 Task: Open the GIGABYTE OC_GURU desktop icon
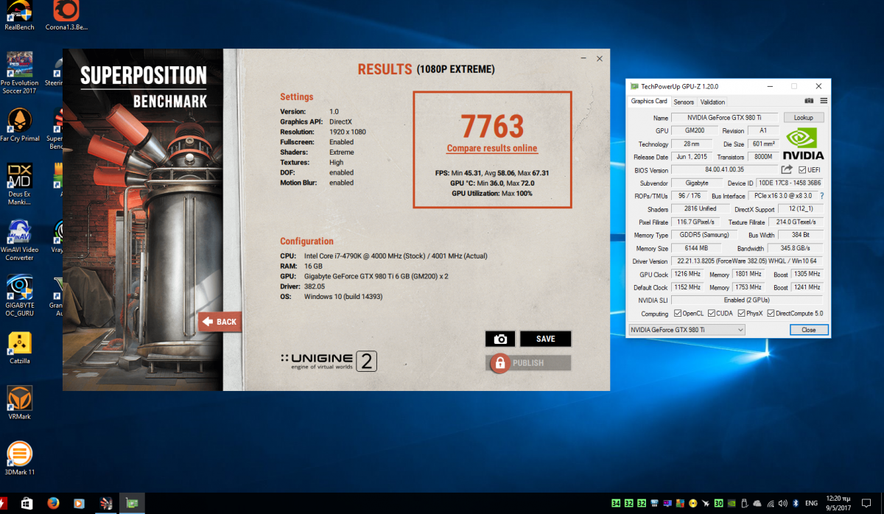[x=19, y=296]
